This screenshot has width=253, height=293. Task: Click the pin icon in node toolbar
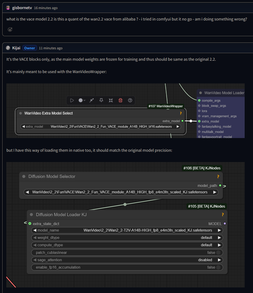(101, 100)
